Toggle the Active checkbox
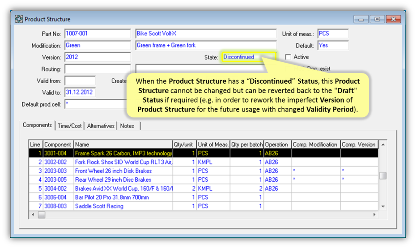 coord(288,57)
